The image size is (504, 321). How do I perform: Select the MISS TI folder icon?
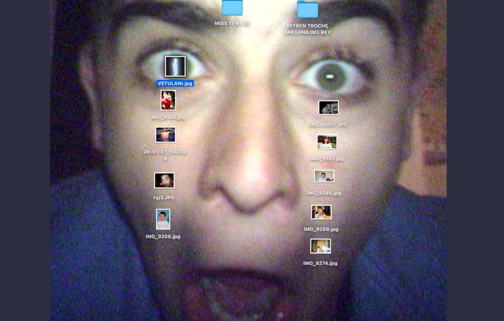click(232, 8)
